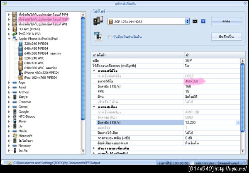249x173 pixels.
Task: Toggle shutdown after conversion checkbox
Action: coord(192,163)
